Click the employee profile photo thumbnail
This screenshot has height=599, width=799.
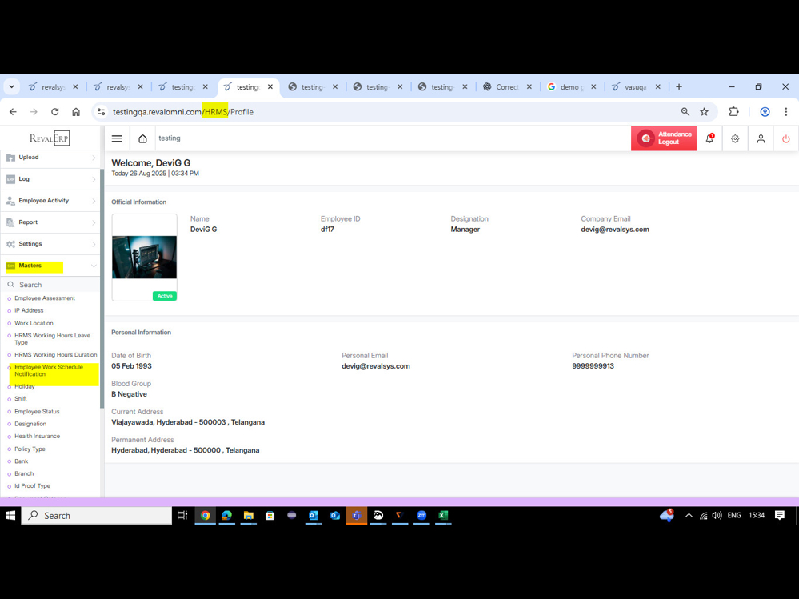144,257
